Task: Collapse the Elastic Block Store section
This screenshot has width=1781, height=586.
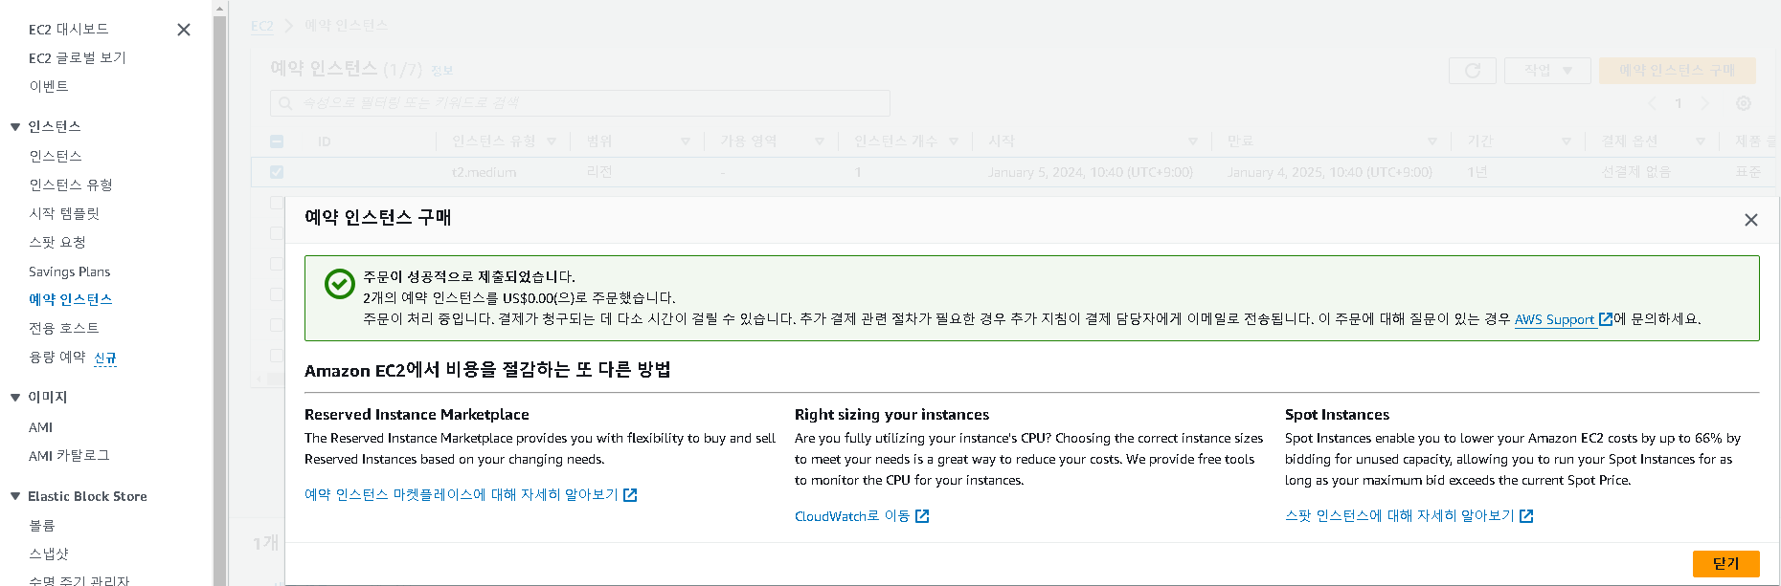Action: pyautogui.click(x=15, y=496)
